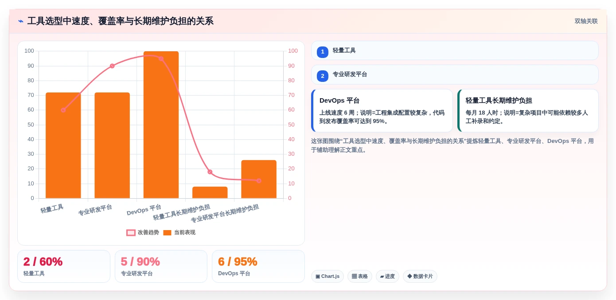Viewport: 616px width, 300px height.
Task: Click the x-axis label DevOps 平台
Action: (144, 210)
